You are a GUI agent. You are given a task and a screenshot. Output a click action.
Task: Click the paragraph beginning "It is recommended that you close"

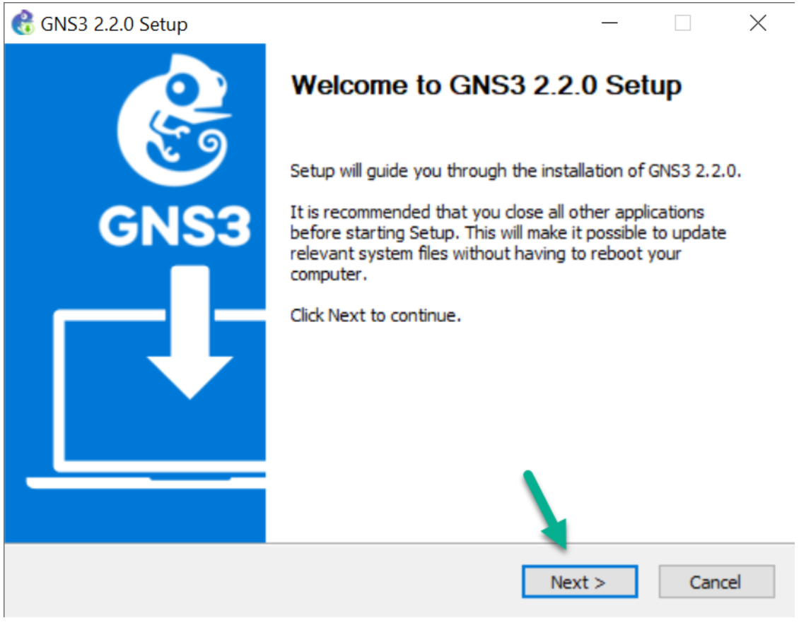[508, 243]
